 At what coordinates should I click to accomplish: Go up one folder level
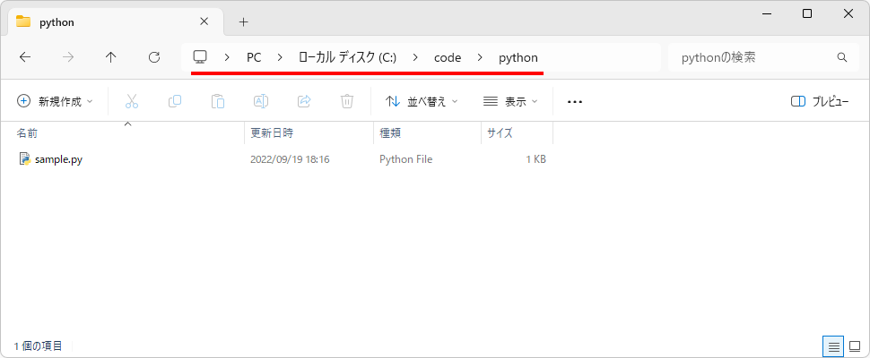click(111, 57)
